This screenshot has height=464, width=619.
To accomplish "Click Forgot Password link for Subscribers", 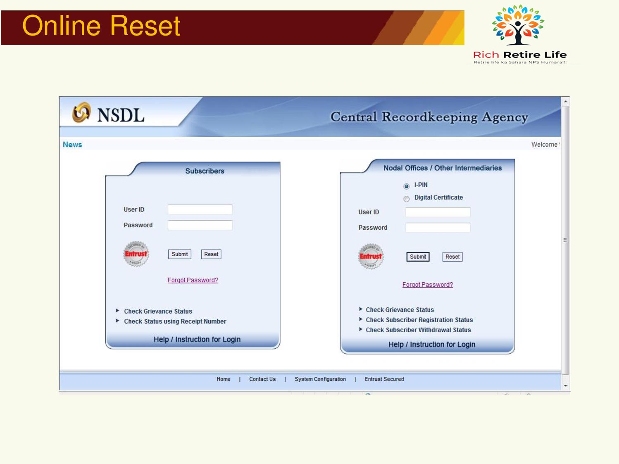I will click(x=193, y=280).
